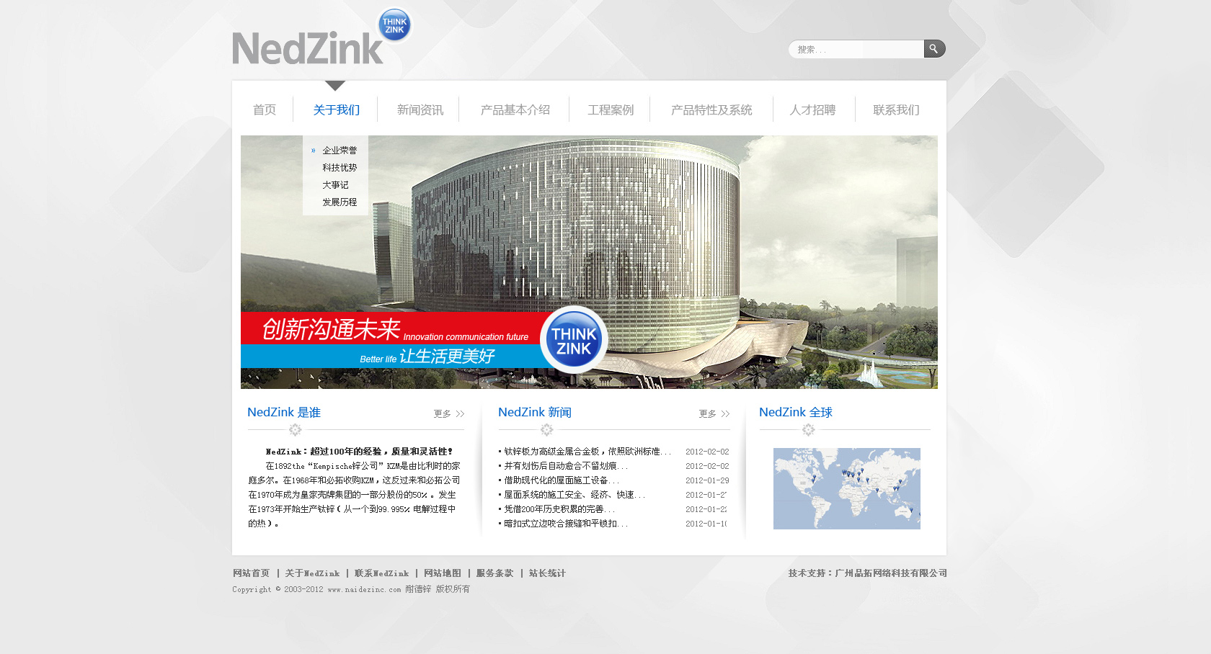Go to the 新闻资讯 navigation item
Image resolution: width=1211 pixels, height=654 pixels.
pyautogui.click(x=420, y=109)
